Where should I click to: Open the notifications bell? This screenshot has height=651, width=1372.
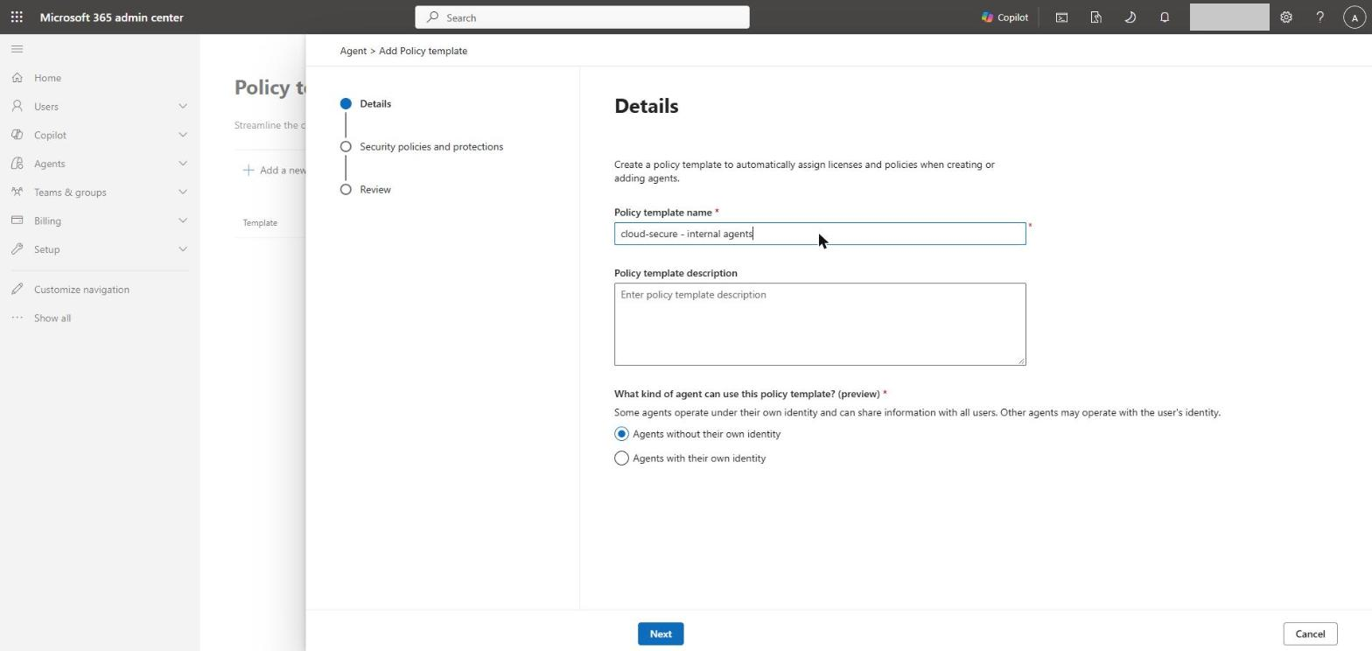pyautogui.click(x=1164, y=17)
